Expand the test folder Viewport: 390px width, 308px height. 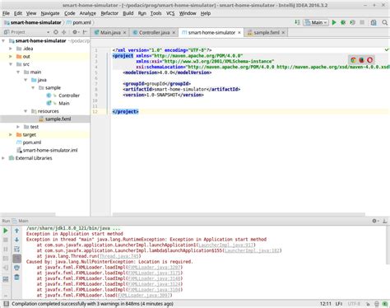(x=18, y=127)
